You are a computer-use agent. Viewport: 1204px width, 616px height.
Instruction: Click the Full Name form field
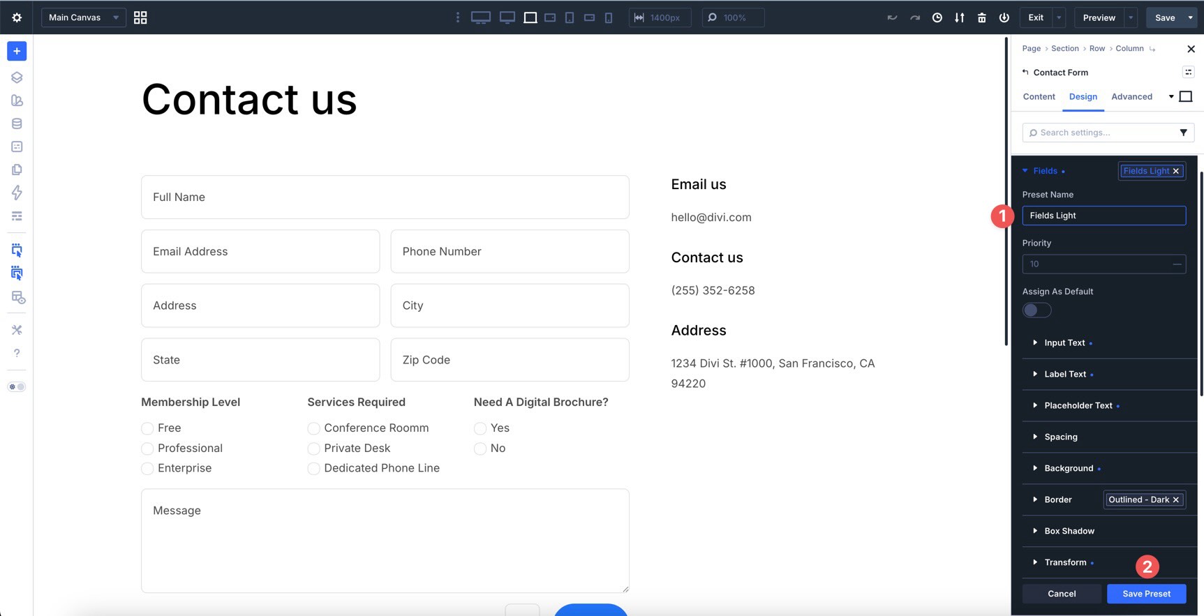click(x=385, y=197)
